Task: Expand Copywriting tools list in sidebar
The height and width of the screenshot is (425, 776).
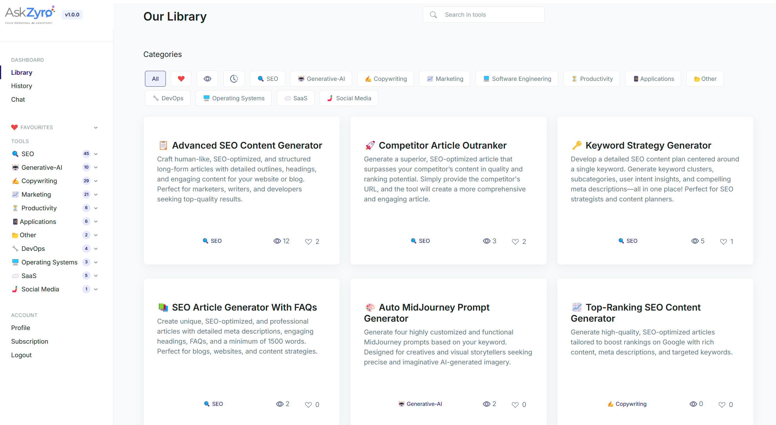Action: point(96,181)
